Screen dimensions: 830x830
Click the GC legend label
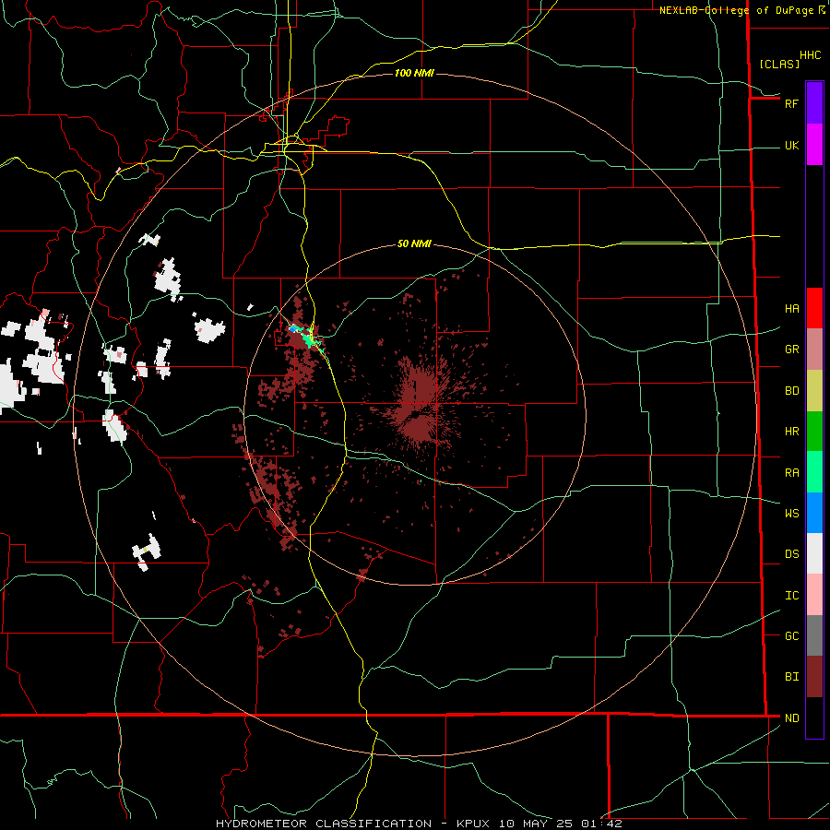coord(791,636)
